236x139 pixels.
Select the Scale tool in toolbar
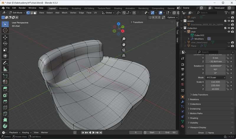coord(5,50)
